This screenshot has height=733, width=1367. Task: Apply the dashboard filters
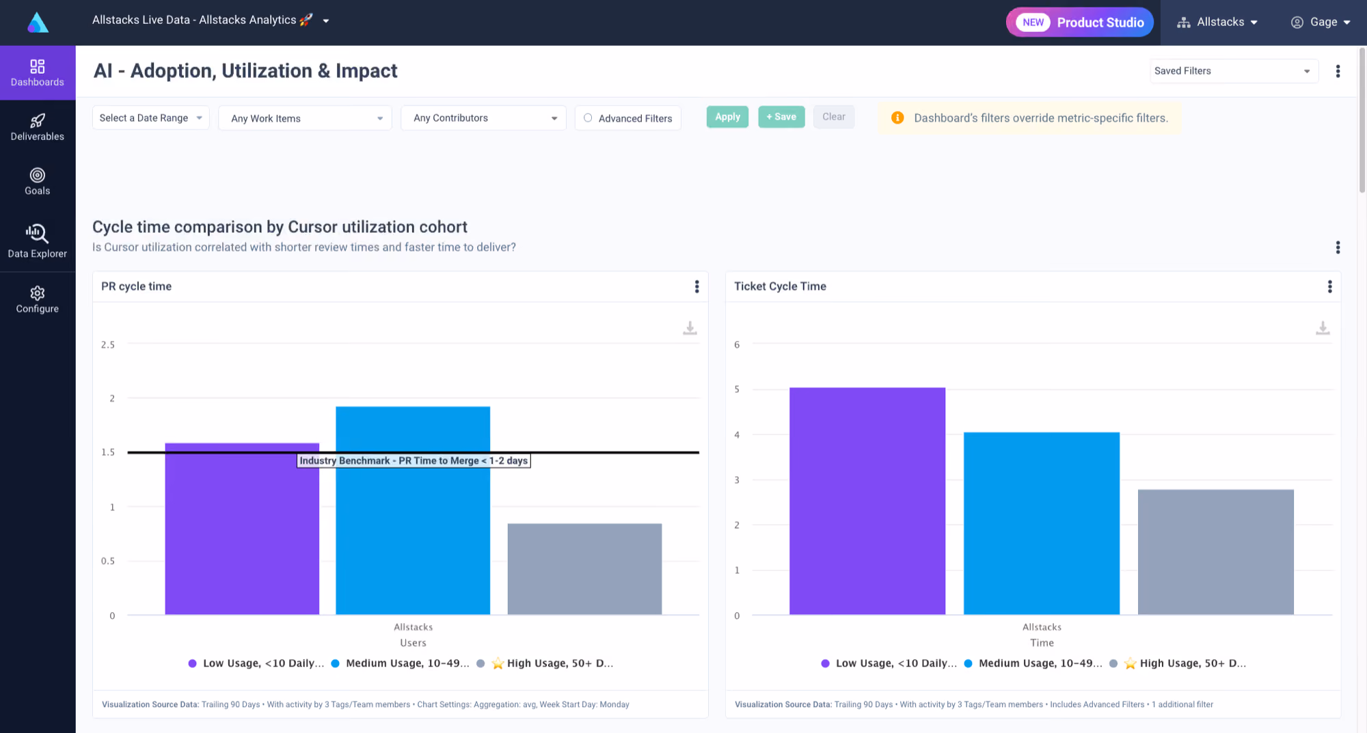pyautogui.click(x=728, y=117)
